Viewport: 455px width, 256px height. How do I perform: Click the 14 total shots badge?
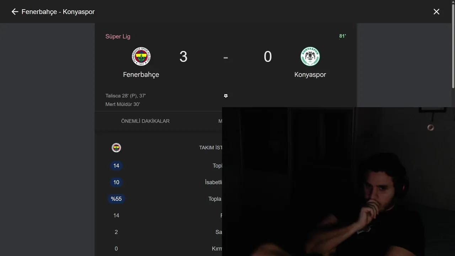click(x=116, y=166)
